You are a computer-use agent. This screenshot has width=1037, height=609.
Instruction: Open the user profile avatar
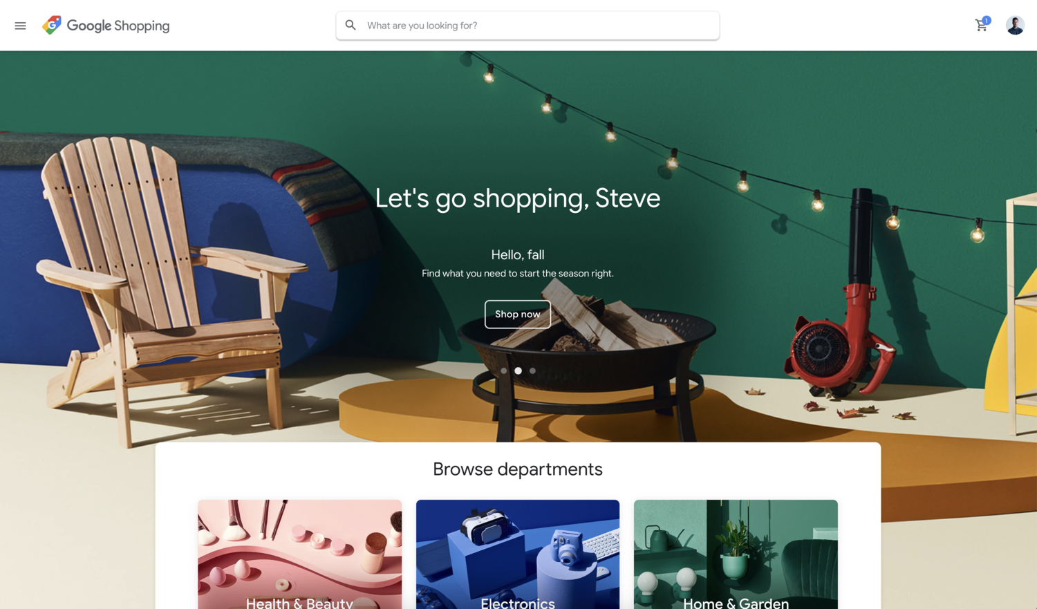coord(1015,26)
